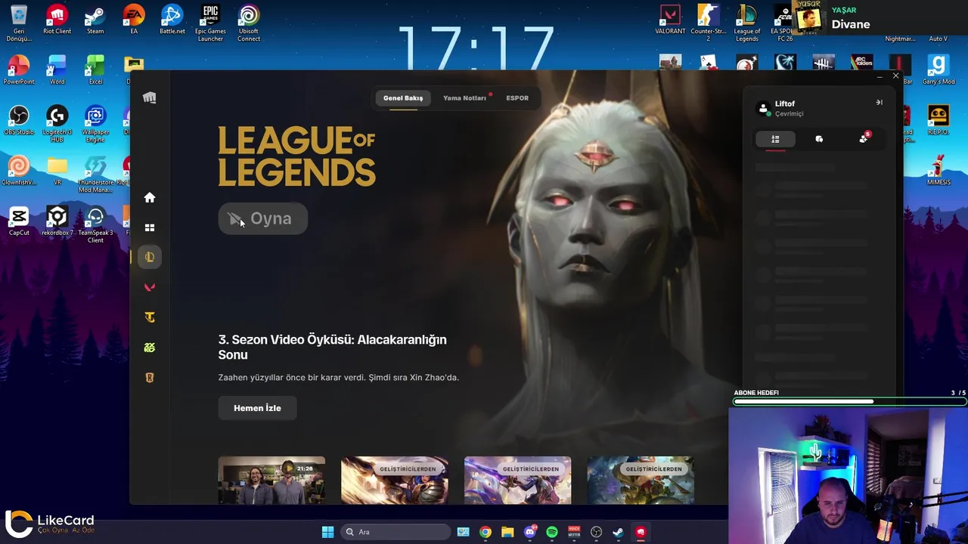Select the Wallpaper Engine desktop shortcut
The width and height of the screenshot is (968, 544).
[95, 123]
